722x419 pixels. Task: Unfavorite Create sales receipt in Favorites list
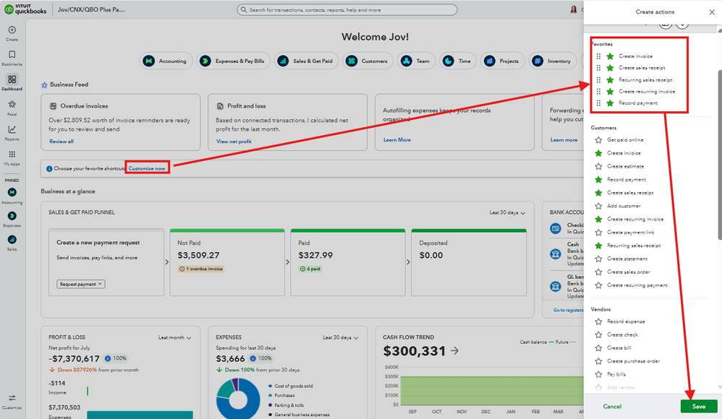click(x=610, y=68)
